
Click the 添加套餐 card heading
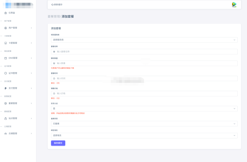point(56,29)
